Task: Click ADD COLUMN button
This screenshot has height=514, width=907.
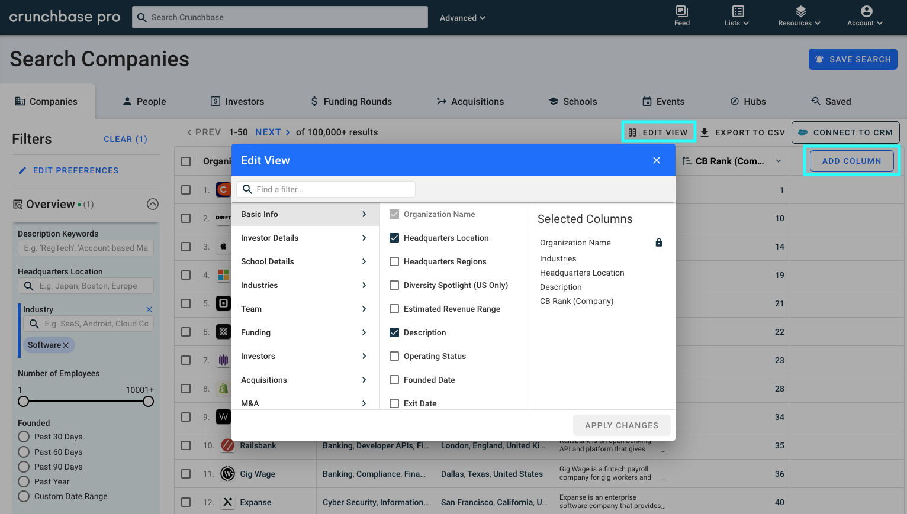Action: click(851, 160)
